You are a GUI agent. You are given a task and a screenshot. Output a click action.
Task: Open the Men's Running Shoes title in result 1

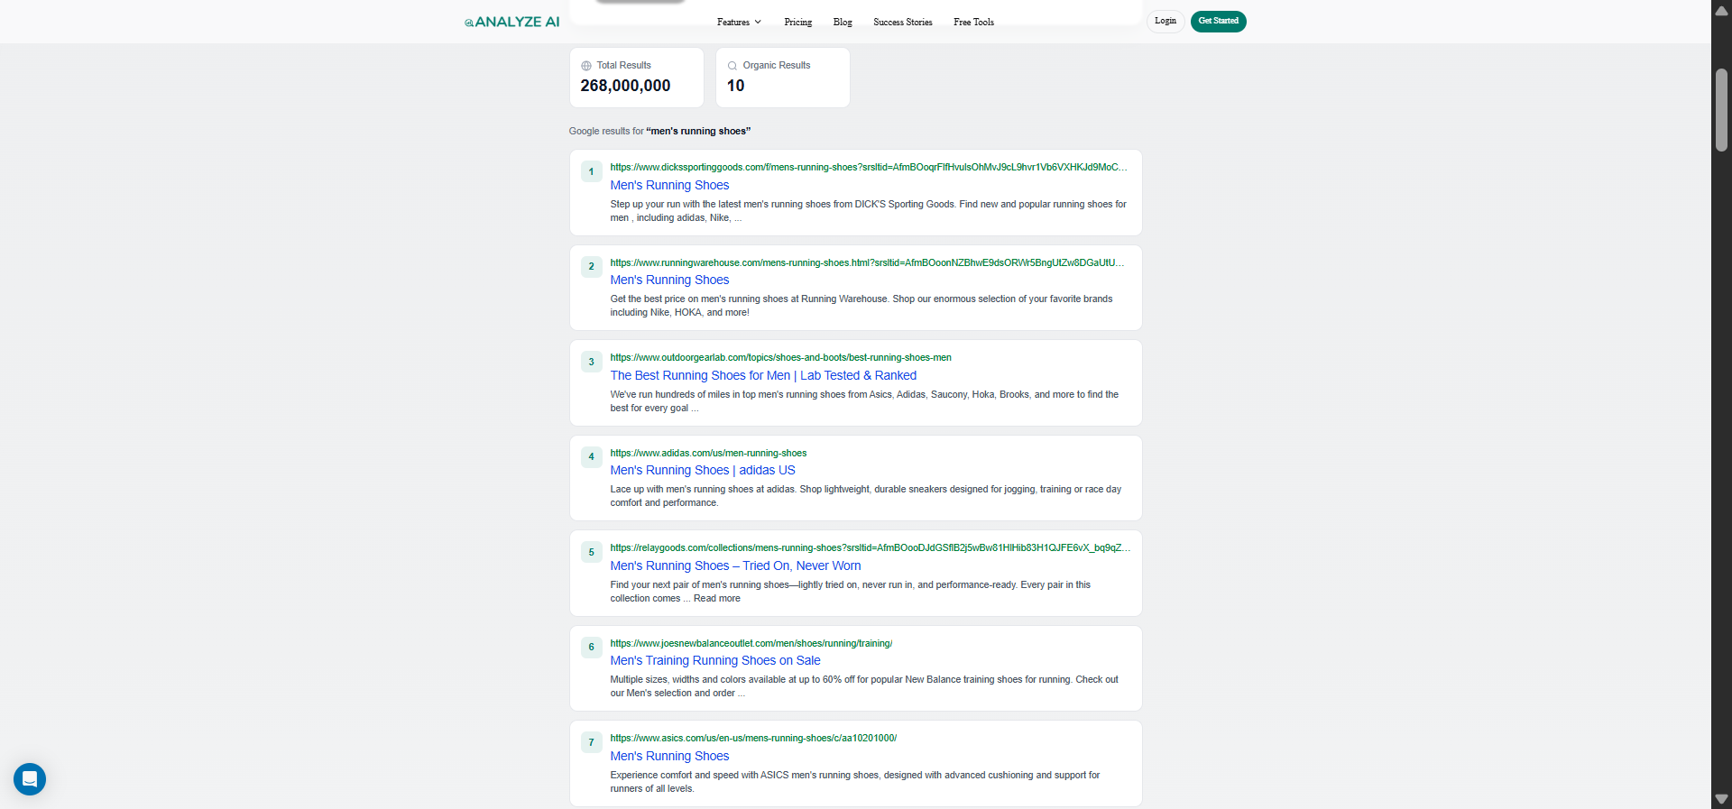click(669, 185)
